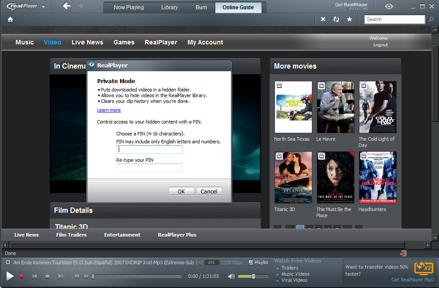Open My Account

pos(205,42)
